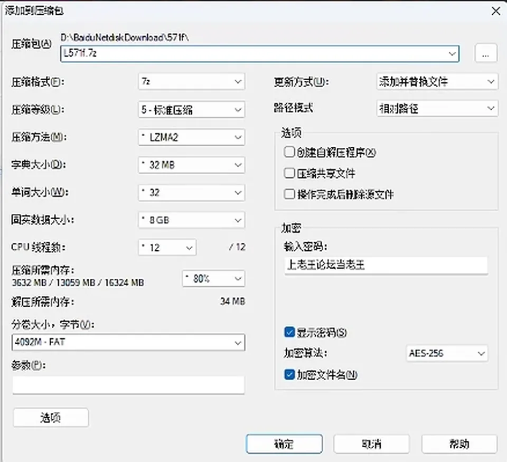Select the CPU线程数 12 dropdown
The image size is (507, 462).
pos(167,248)
